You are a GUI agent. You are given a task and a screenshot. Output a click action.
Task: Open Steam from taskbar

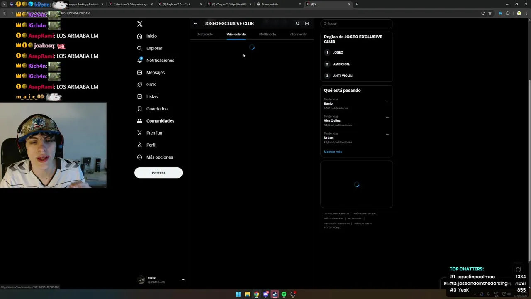(275, 294)
